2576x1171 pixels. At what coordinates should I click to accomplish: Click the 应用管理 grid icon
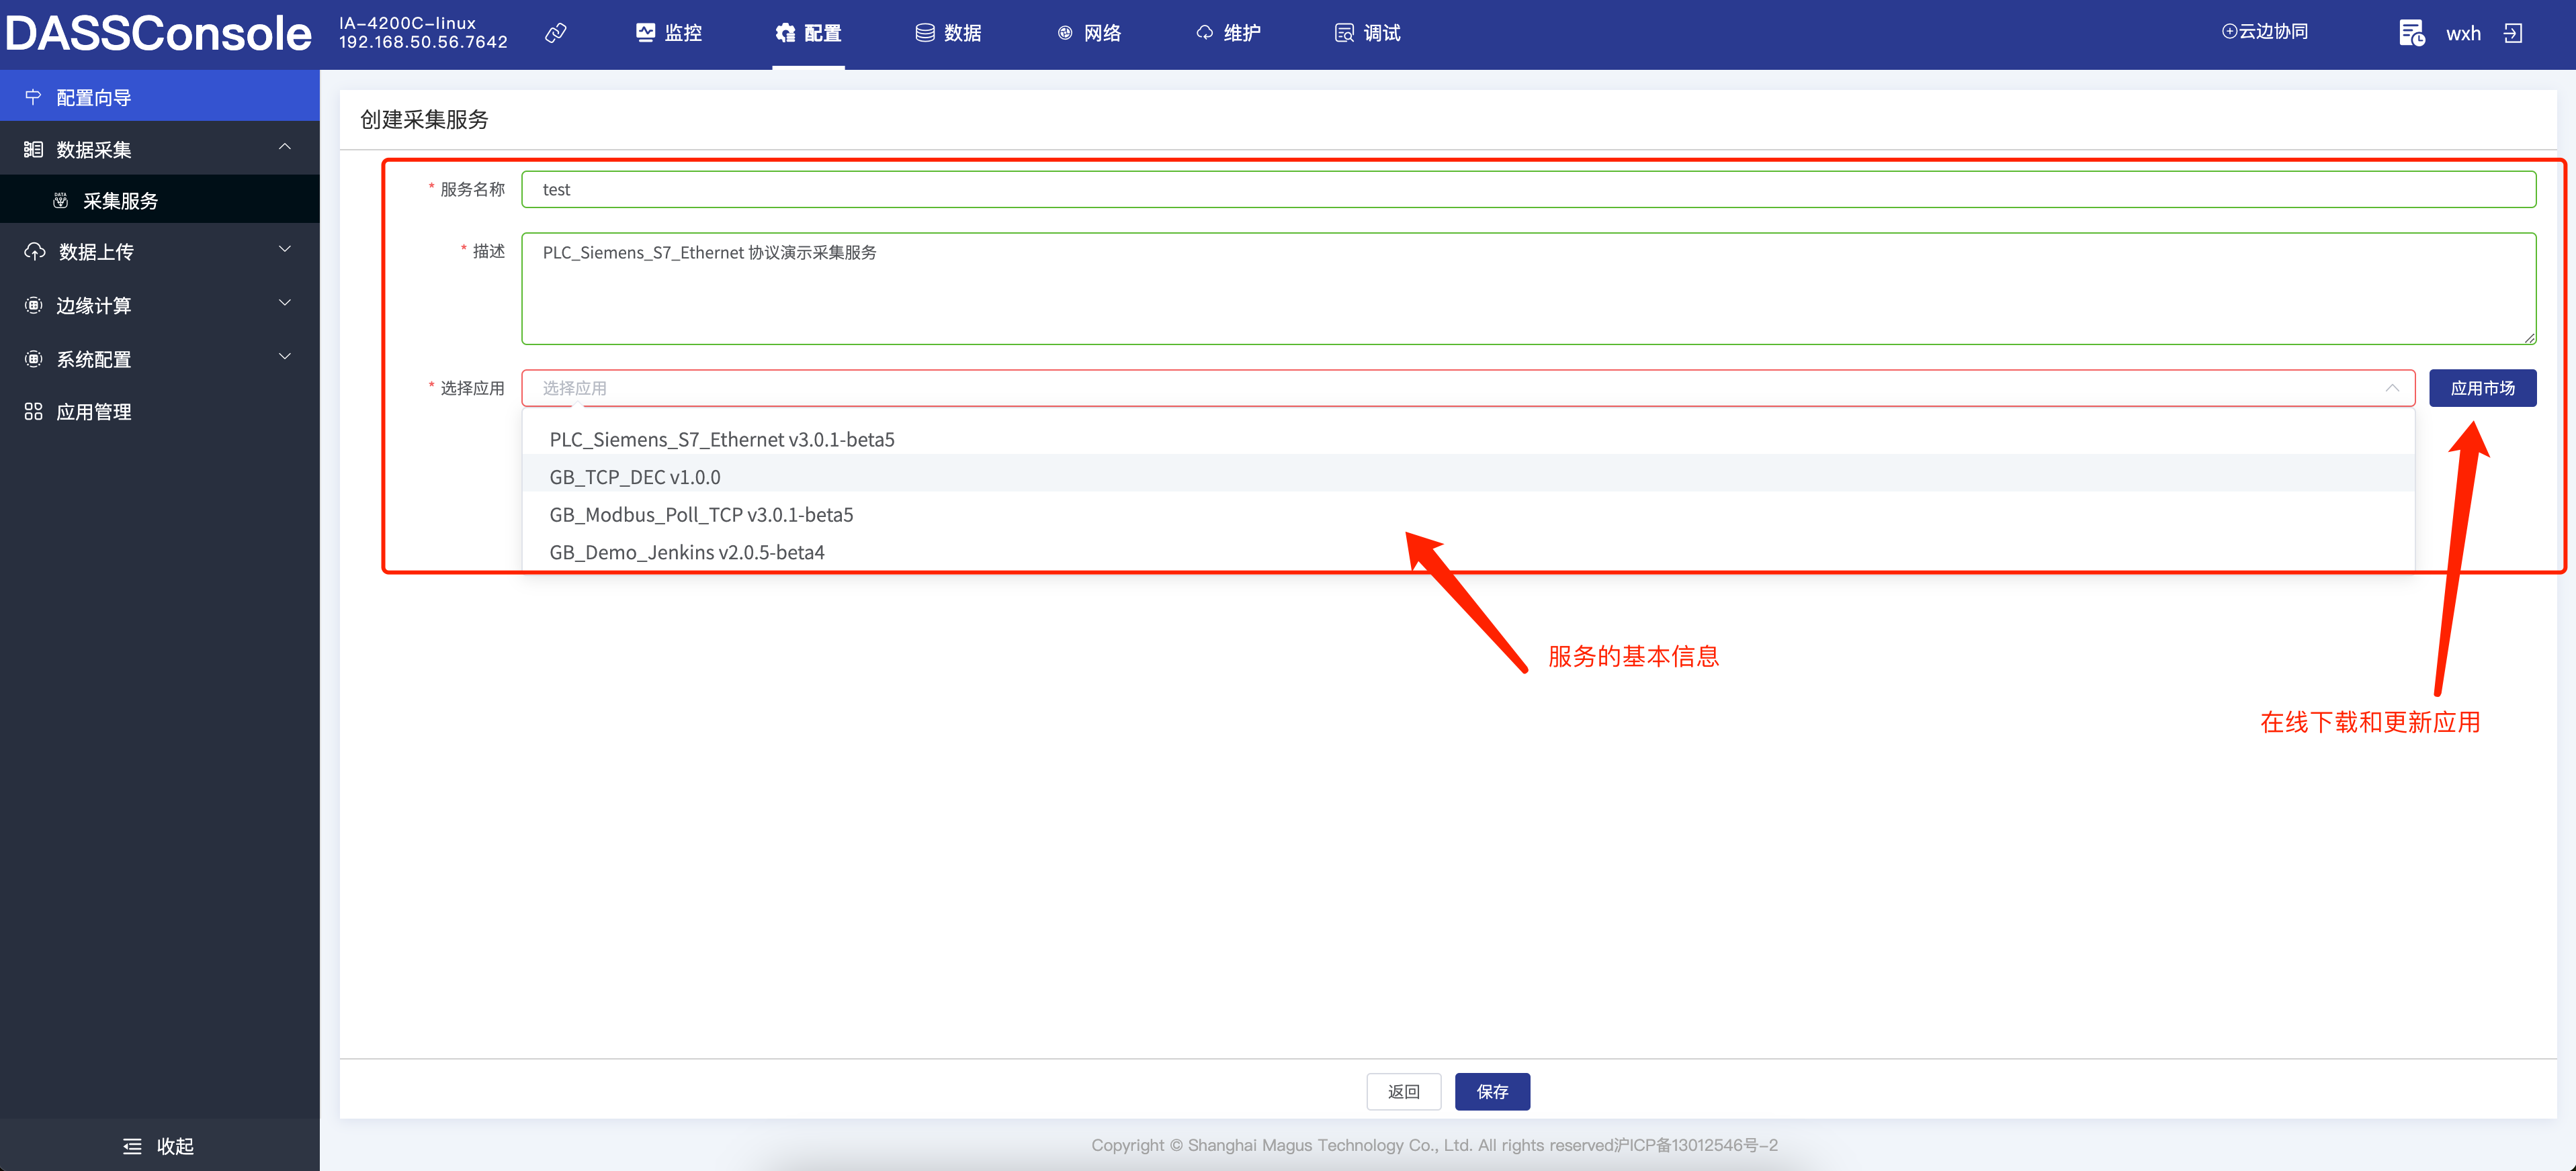pyautogui.click(x=33, y=412)
